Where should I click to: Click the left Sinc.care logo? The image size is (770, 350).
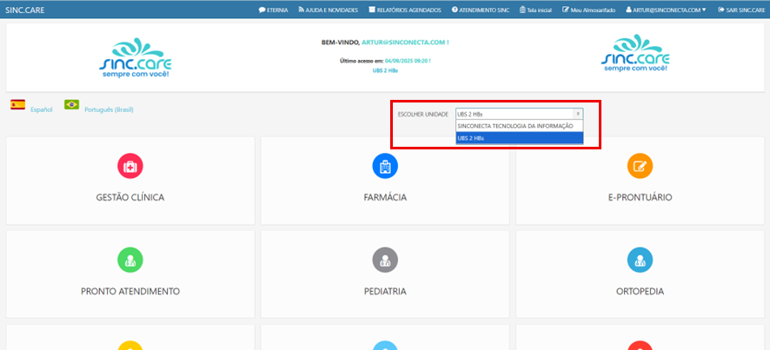[x=135, y=58]
